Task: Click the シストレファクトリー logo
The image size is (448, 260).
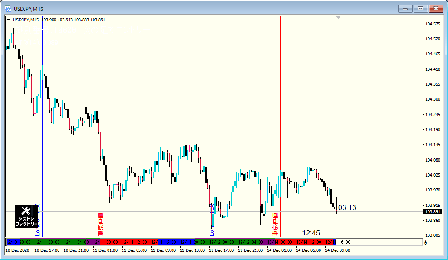Action: tap(26, 216)
